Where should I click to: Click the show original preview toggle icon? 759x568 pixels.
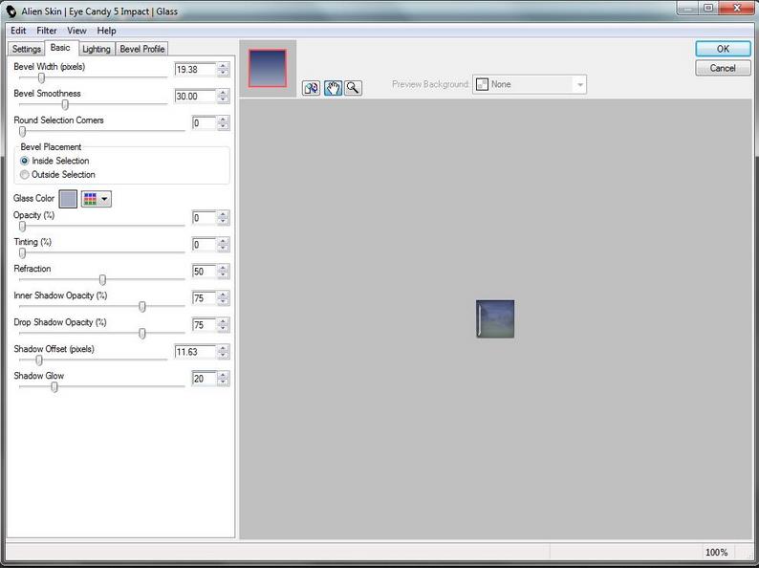point(311,88)
